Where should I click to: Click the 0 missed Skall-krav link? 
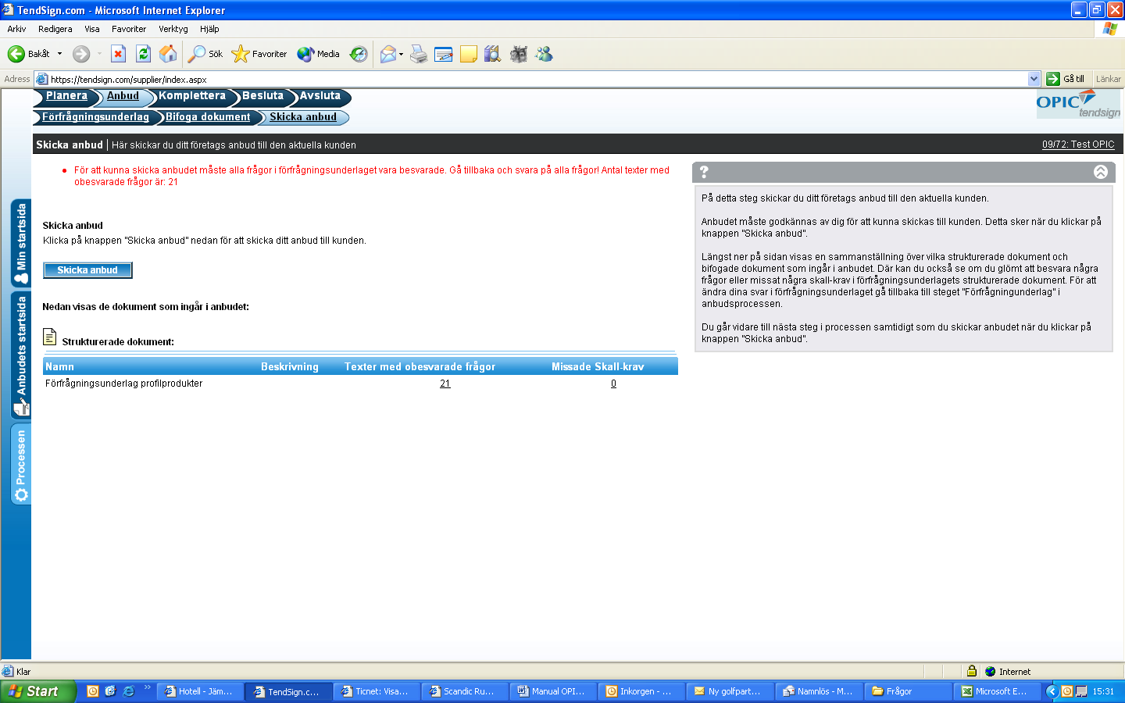613,384
